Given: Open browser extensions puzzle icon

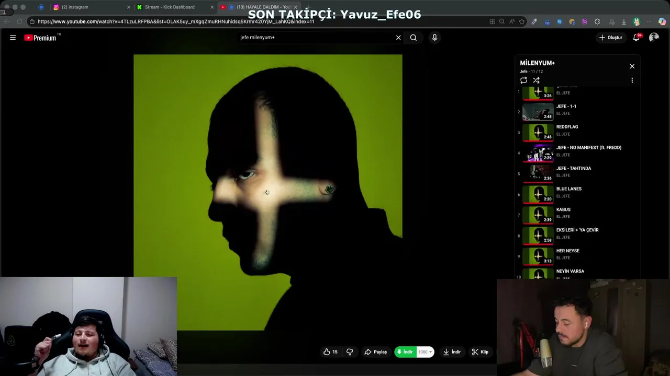Looking at the screenshot, I should point(597,21).
